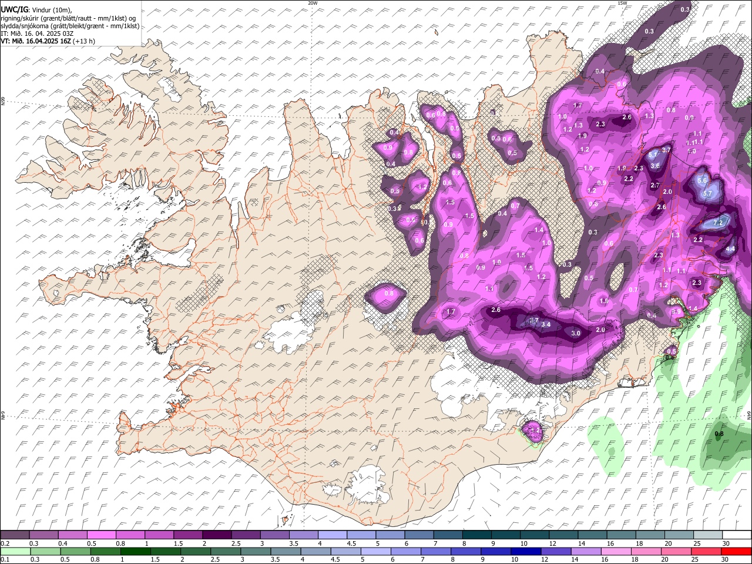Click the top-row legend swatch between 4 and 4.5
Screen dimensions: 752x564
[333, 535]
